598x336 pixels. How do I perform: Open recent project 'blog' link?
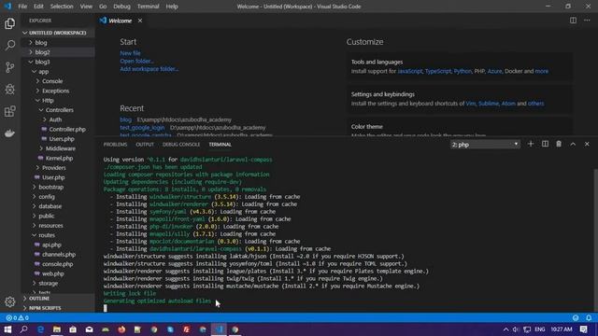click(125, 119)
